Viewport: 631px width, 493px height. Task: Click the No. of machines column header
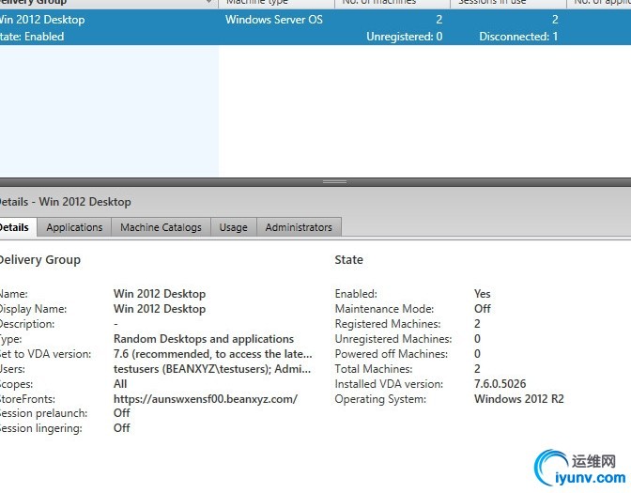pyautogui.click(x=392, y=3)
